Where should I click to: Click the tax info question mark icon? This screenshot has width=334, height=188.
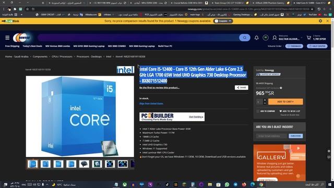tap(281, 88)
